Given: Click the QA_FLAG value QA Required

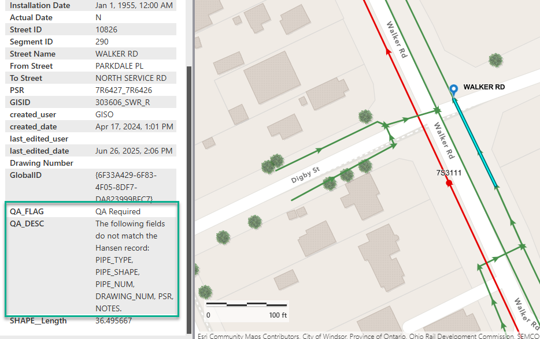Looking at the screenshot, I should (x=118, y=211).
